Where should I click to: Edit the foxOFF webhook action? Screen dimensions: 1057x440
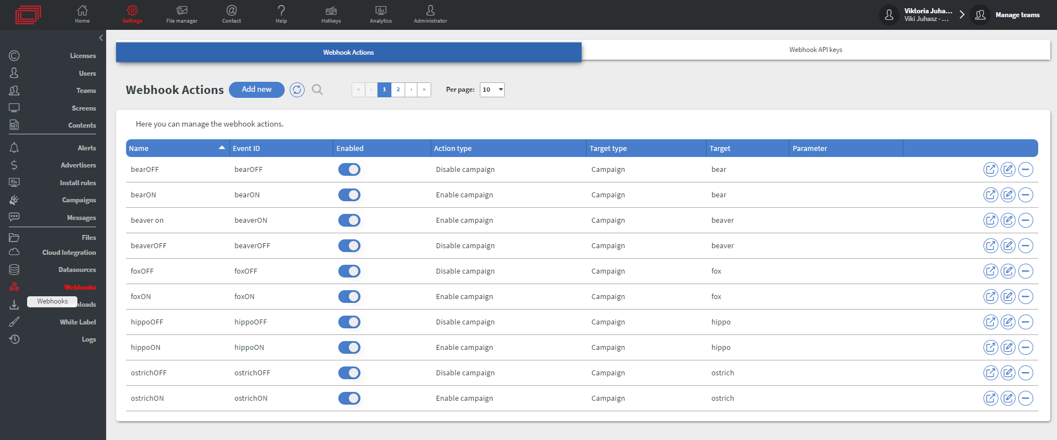1008,271
